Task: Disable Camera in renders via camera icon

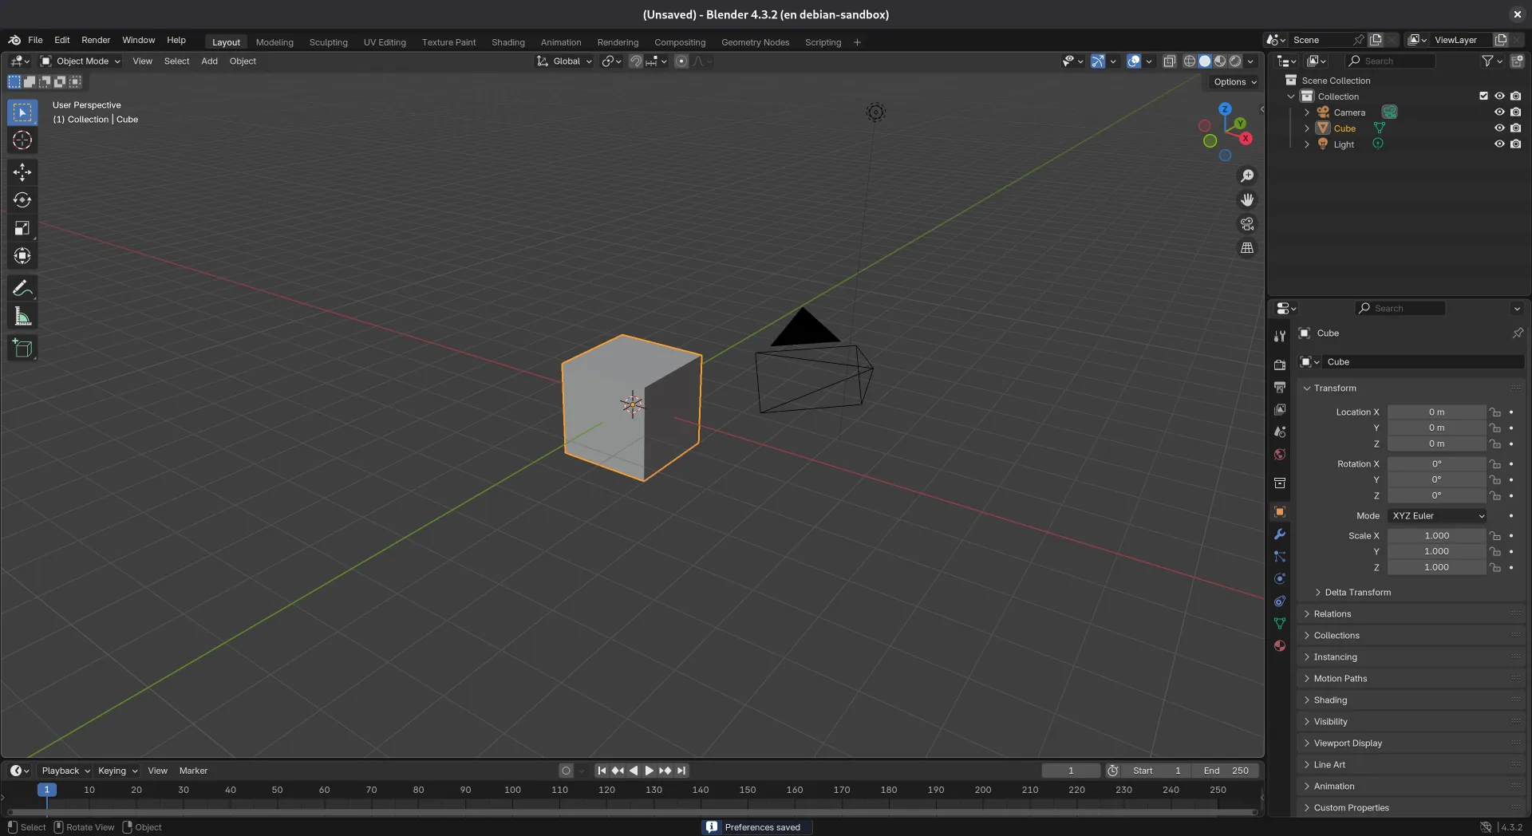Action: (1515, 112)
